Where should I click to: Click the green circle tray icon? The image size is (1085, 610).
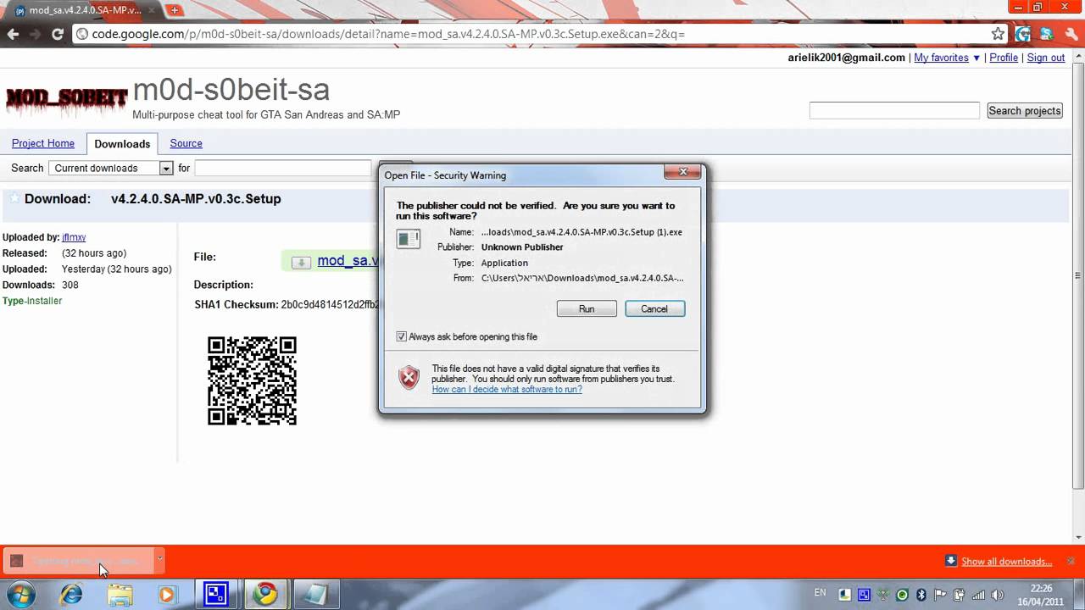click(x=902, y=595)
